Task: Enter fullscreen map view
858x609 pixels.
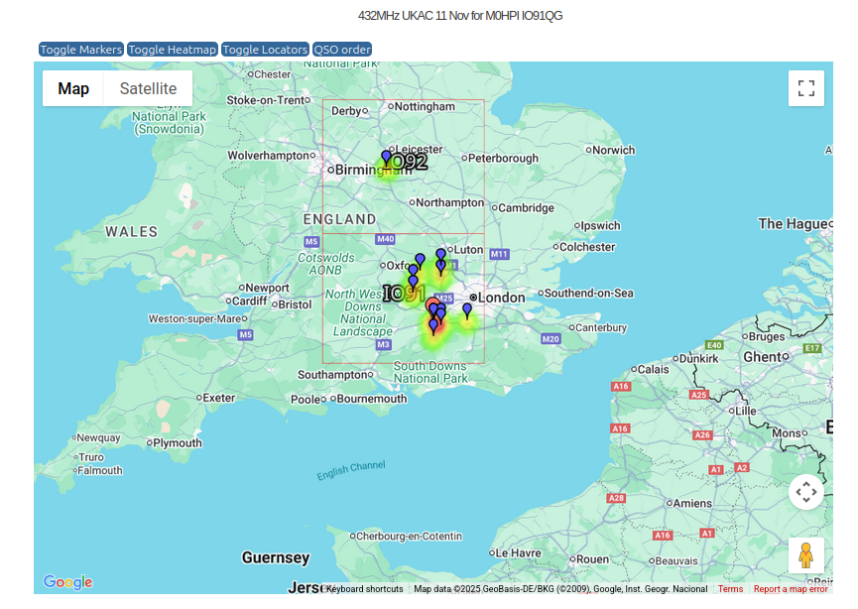Action: 805,88
